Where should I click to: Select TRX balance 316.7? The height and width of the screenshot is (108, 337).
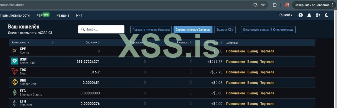[x=95, y=72]
